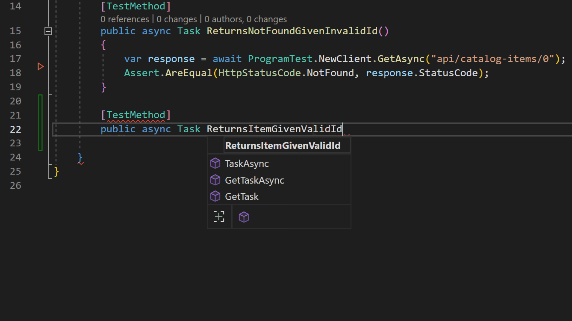Run the test using the glyph beside line 18

pyautogui.click(x=41, y=66)
